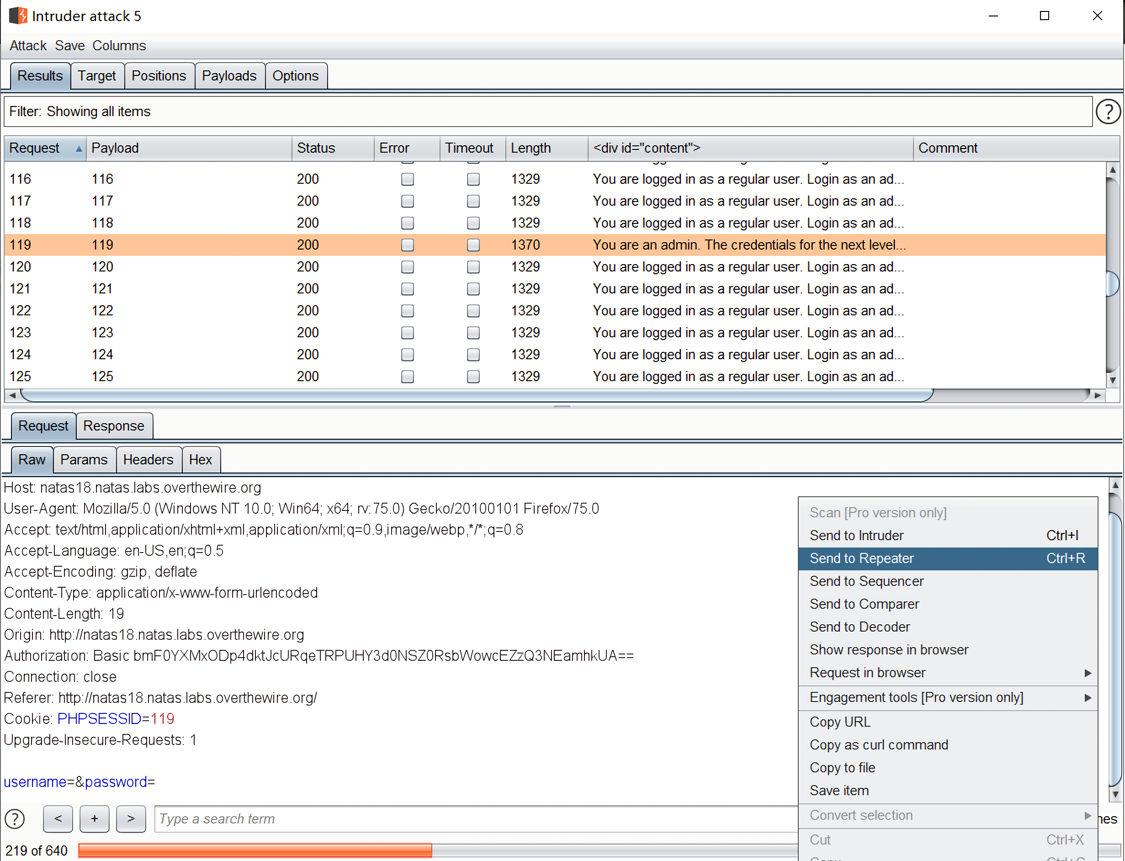Sort by the Comment column header
This screenshot has height=861, width=1125.
(1016, 148)
